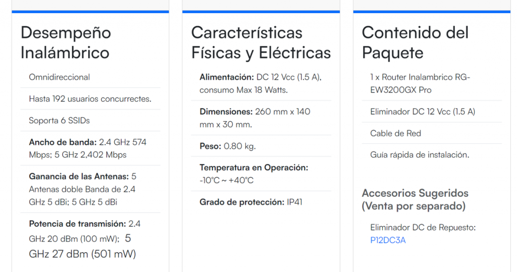Click the Guía rápida de instalación item

(420, 155)
